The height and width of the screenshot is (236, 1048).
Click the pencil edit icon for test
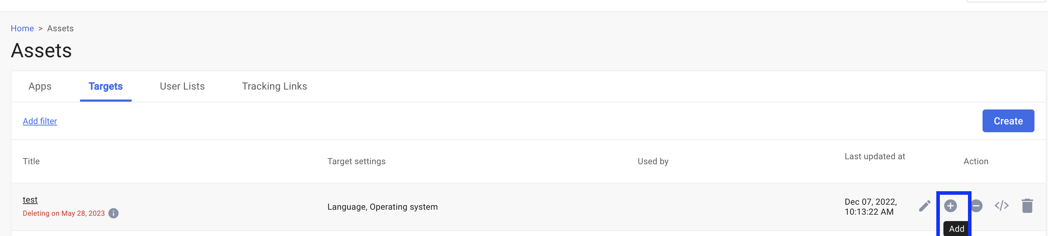pos(924,206)
